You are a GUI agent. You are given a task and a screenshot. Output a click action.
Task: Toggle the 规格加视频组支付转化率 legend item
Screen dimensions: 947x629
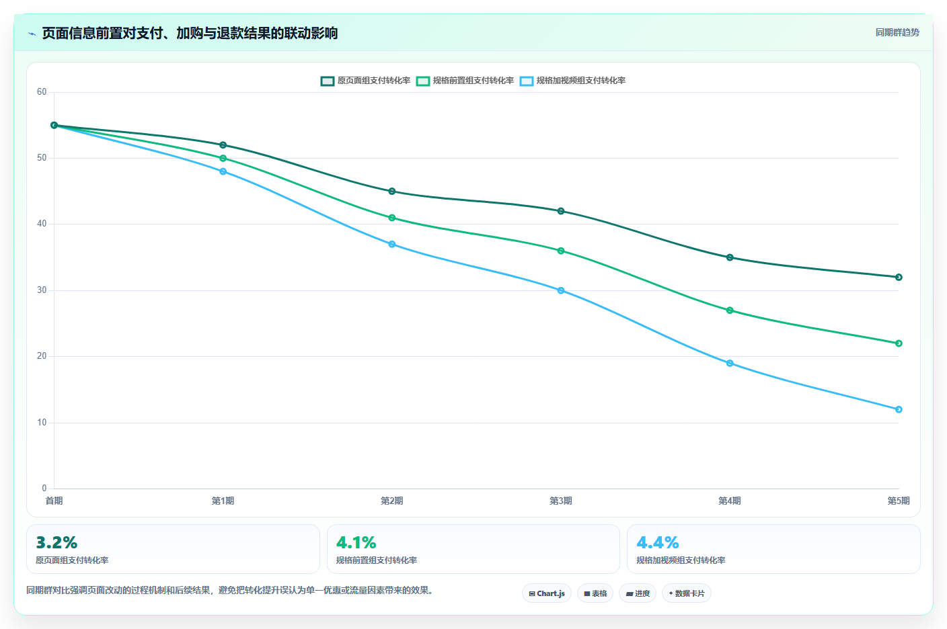[573, 81]
